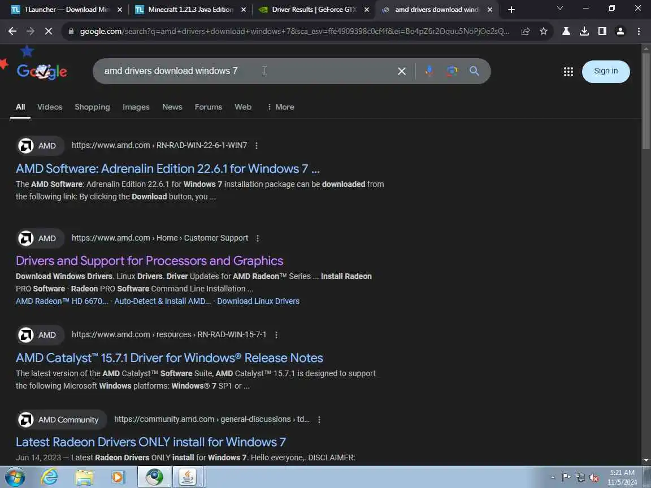Viewport: 651px width, 488px height.
Task: Open Chrome three-dot menu
Action: click(639, 31)
